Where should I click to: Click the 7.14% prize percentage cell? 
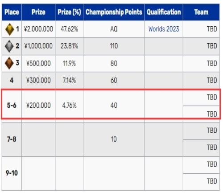point(69,80)
